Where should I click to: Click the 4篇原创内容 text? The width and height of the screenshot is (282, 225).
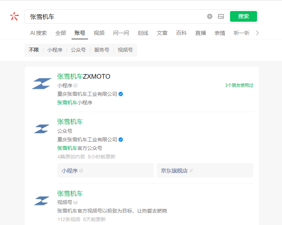point(71,157)
